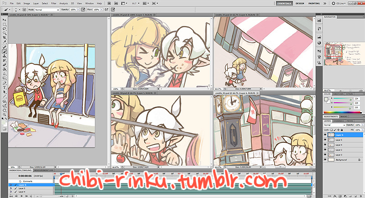365x198 pixels.
Task: Toggle visibility of Layer 5
Action: pyautogui.click(x=324, y=140)
